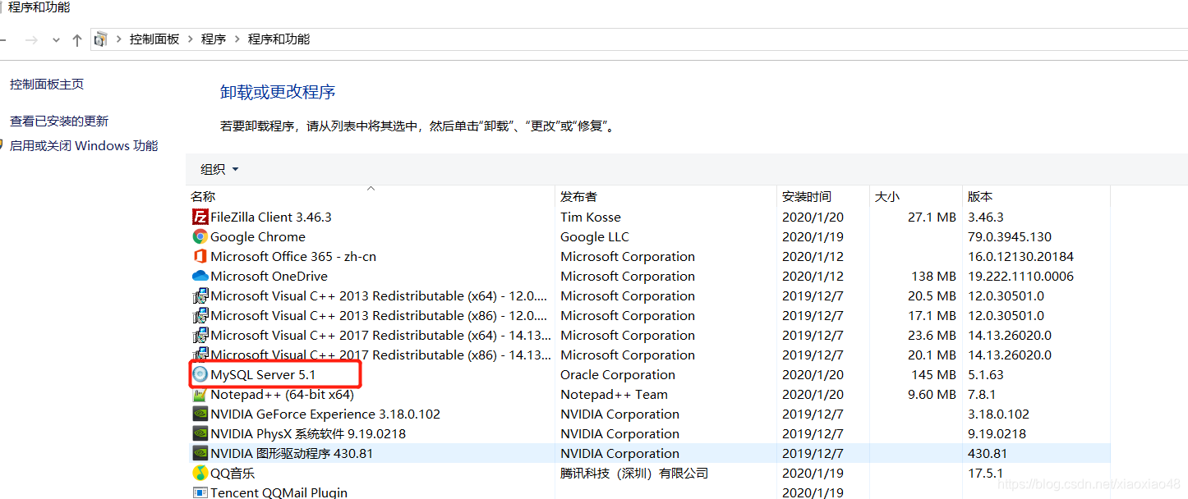Image resolution: width=1188 pixels, height=499 pixels.
Task: Click the MySQL Server 5.1 icon
Action: [x=200, y=375]
